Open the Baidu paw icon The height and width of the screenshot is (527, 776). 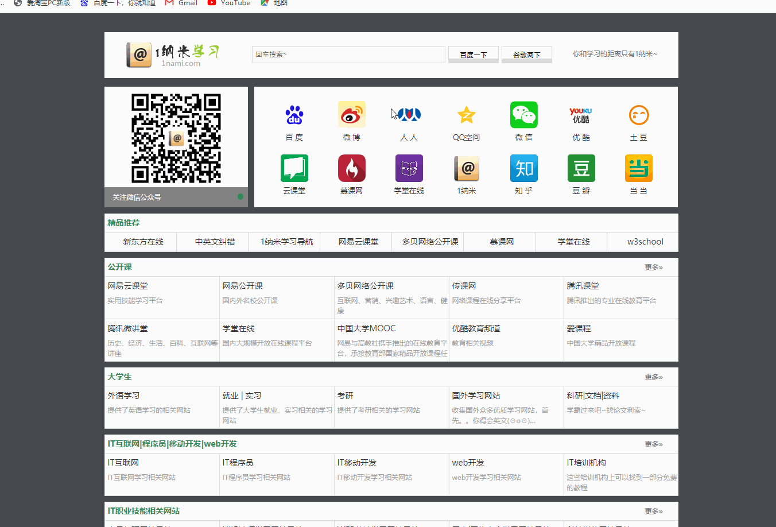coord(294,115)
